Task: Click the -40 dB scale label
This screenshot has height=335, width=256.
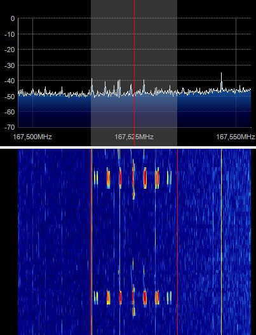Action: pyautogui.click(x=10, y=81)
